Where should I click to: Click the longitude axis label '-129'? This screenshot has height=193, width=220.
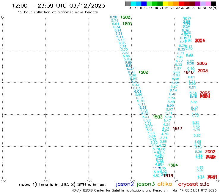[x=89, y=181]
